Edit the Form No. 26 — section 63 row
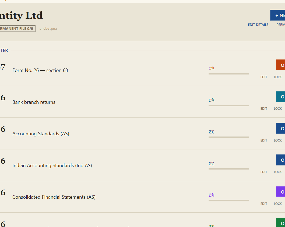The image size is (285, 227). tap(264, 77)
